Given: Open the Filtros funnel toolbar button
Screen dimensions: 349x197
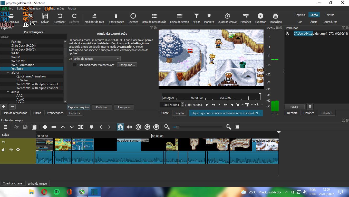Looking at the screenshot, I should click(196, 18).
